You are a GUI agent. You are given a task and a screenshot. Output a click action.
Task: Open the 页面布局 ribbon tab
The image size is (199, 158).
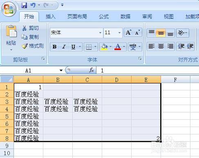(77, 17)
